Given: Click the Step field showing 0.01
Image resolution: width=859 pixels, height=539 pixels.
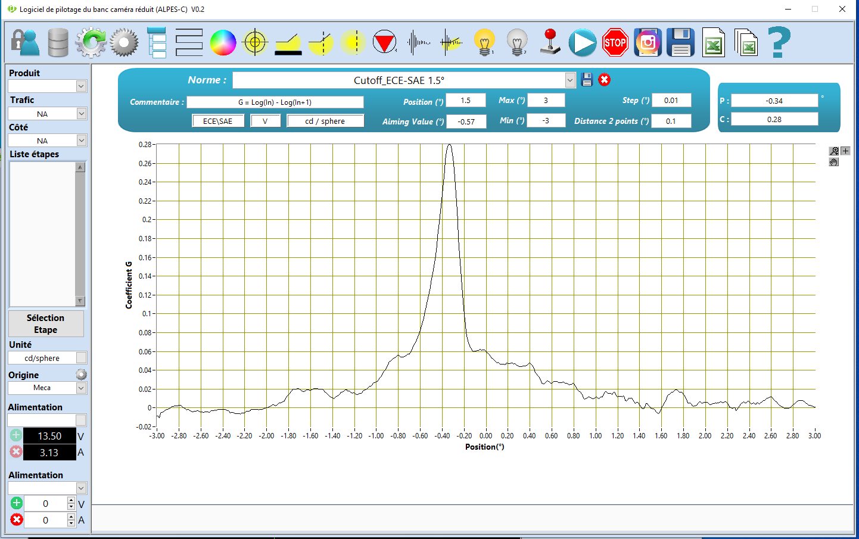Looking at the screenshot, I should point(671,100).
